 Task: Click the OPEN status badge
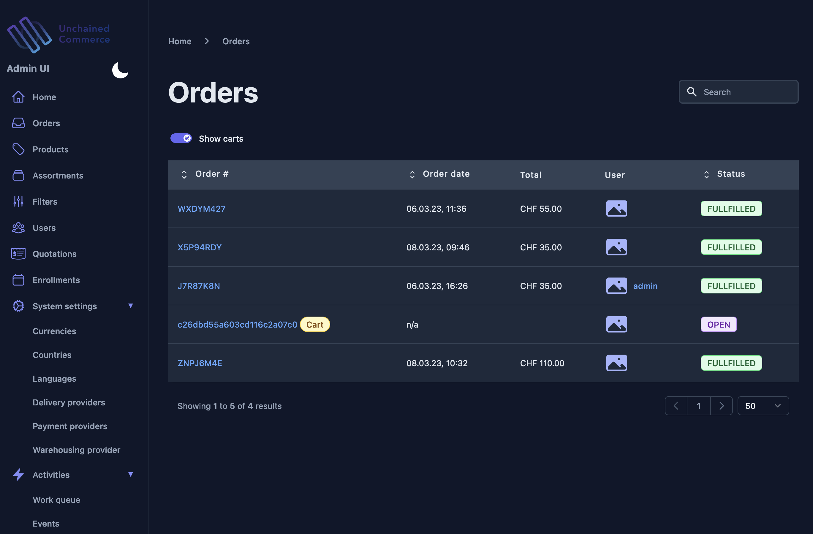click(719, 324)
